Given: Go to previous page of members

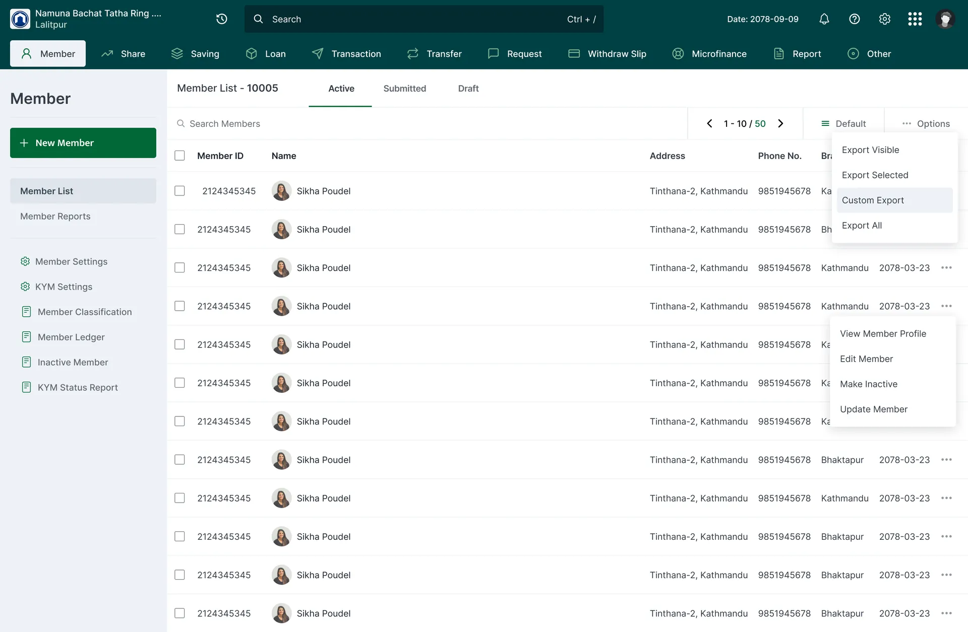Looking at the screenshot, I should click(709, 123).
